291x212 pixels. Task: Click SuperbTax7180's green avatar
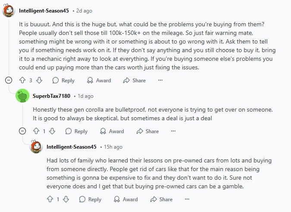pyautogui.click(x=22, y=96)
